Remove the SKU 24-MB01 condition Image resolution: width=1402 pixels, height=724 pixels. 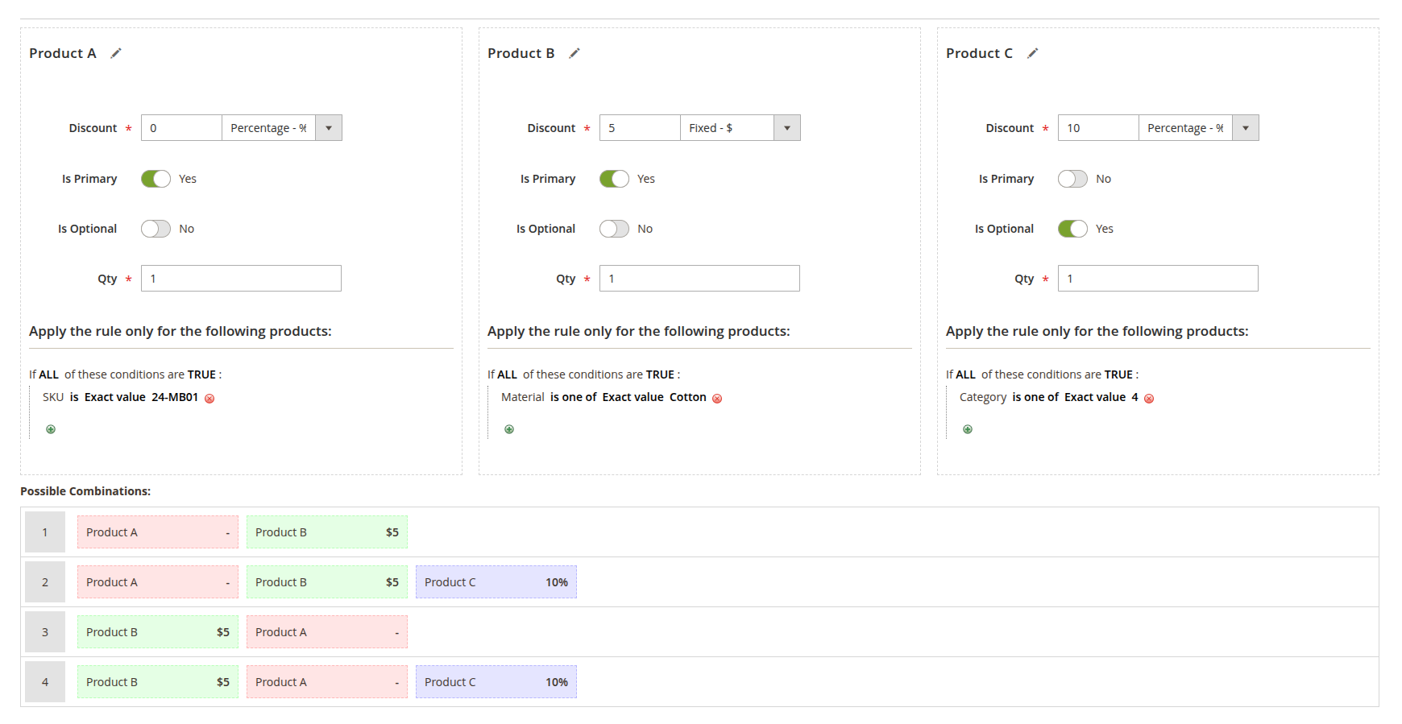[x=209, y=399]
